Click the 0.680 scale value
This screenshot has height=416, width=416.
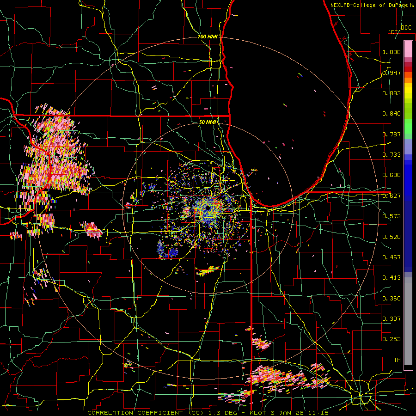[x=392, y=175]
